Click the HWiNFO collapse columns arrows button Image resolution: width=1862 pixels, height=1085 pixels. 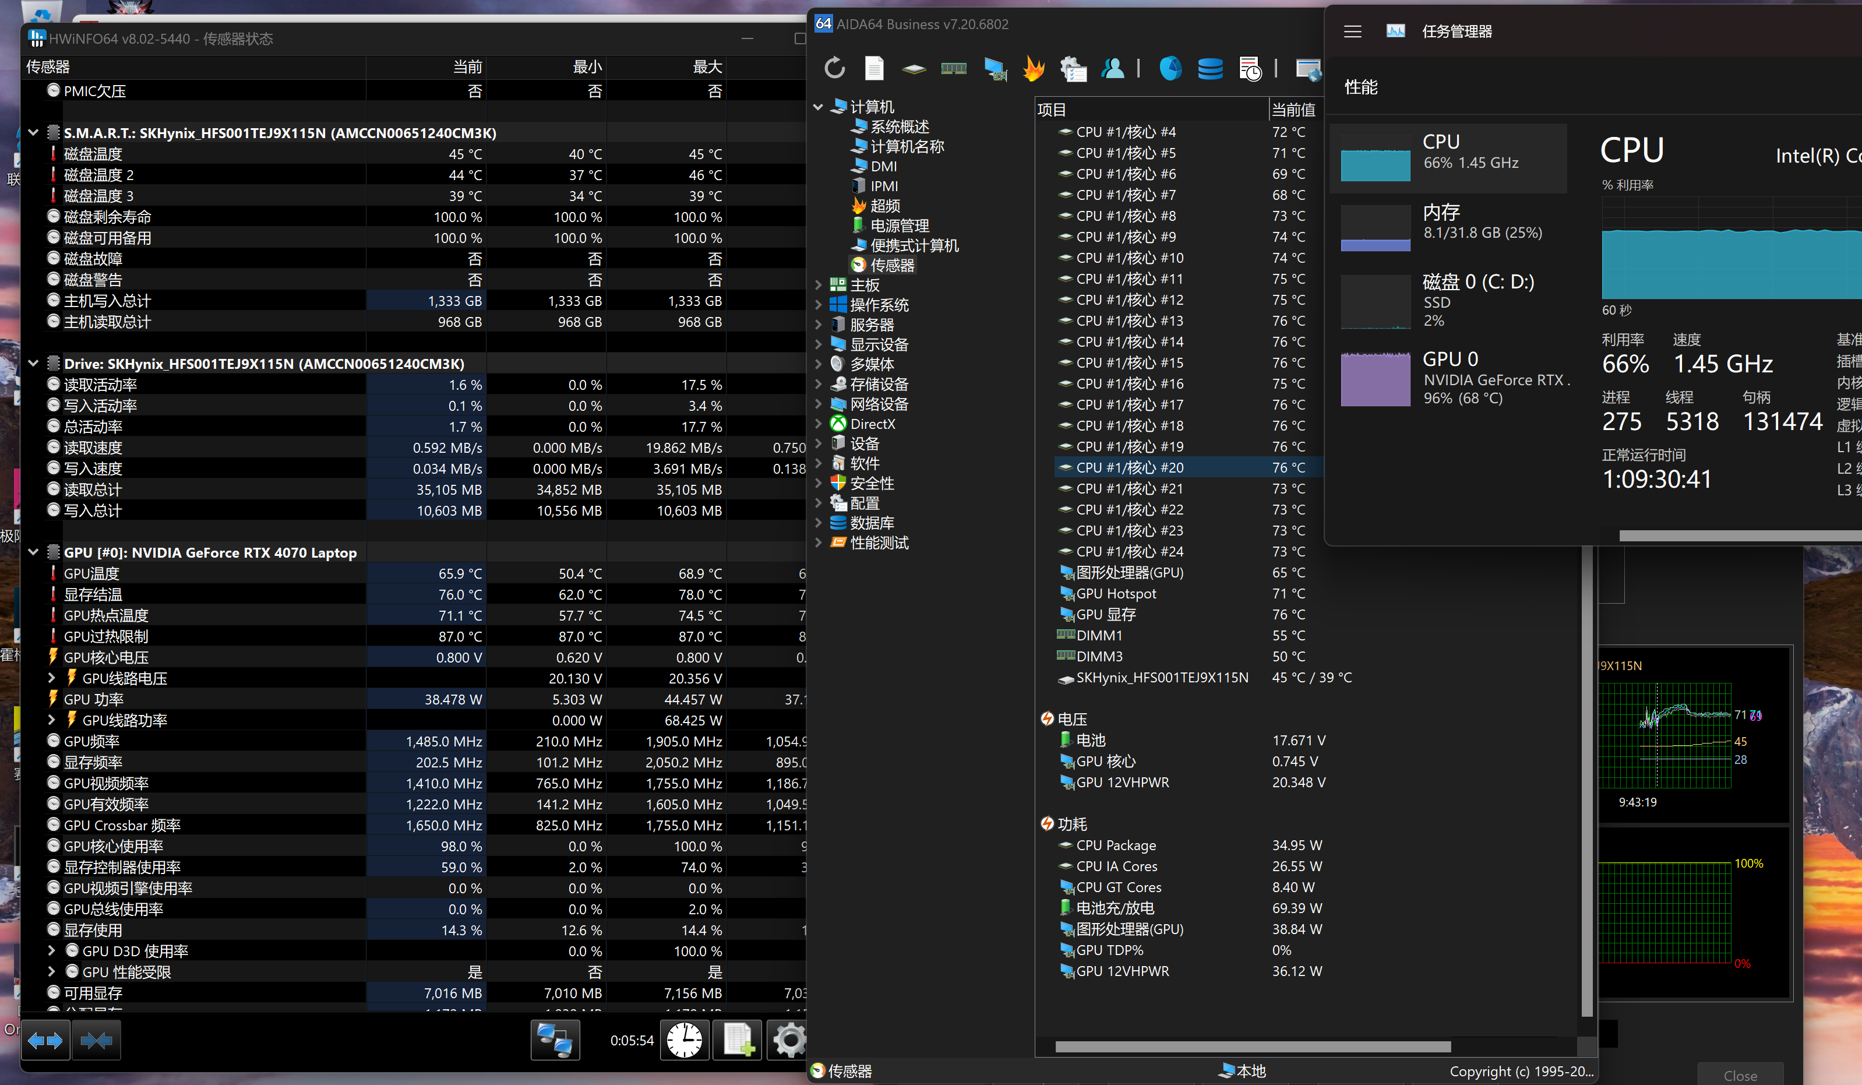click(96, 1041)
